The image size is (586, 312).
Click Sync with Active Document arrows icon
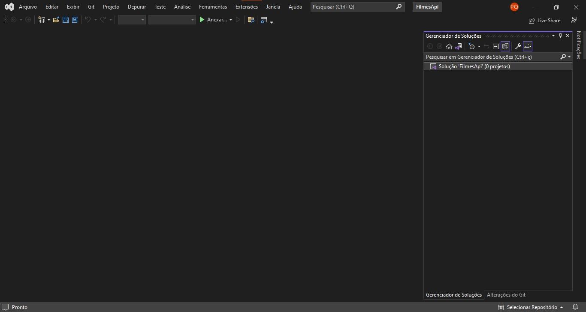coord(486,46)
